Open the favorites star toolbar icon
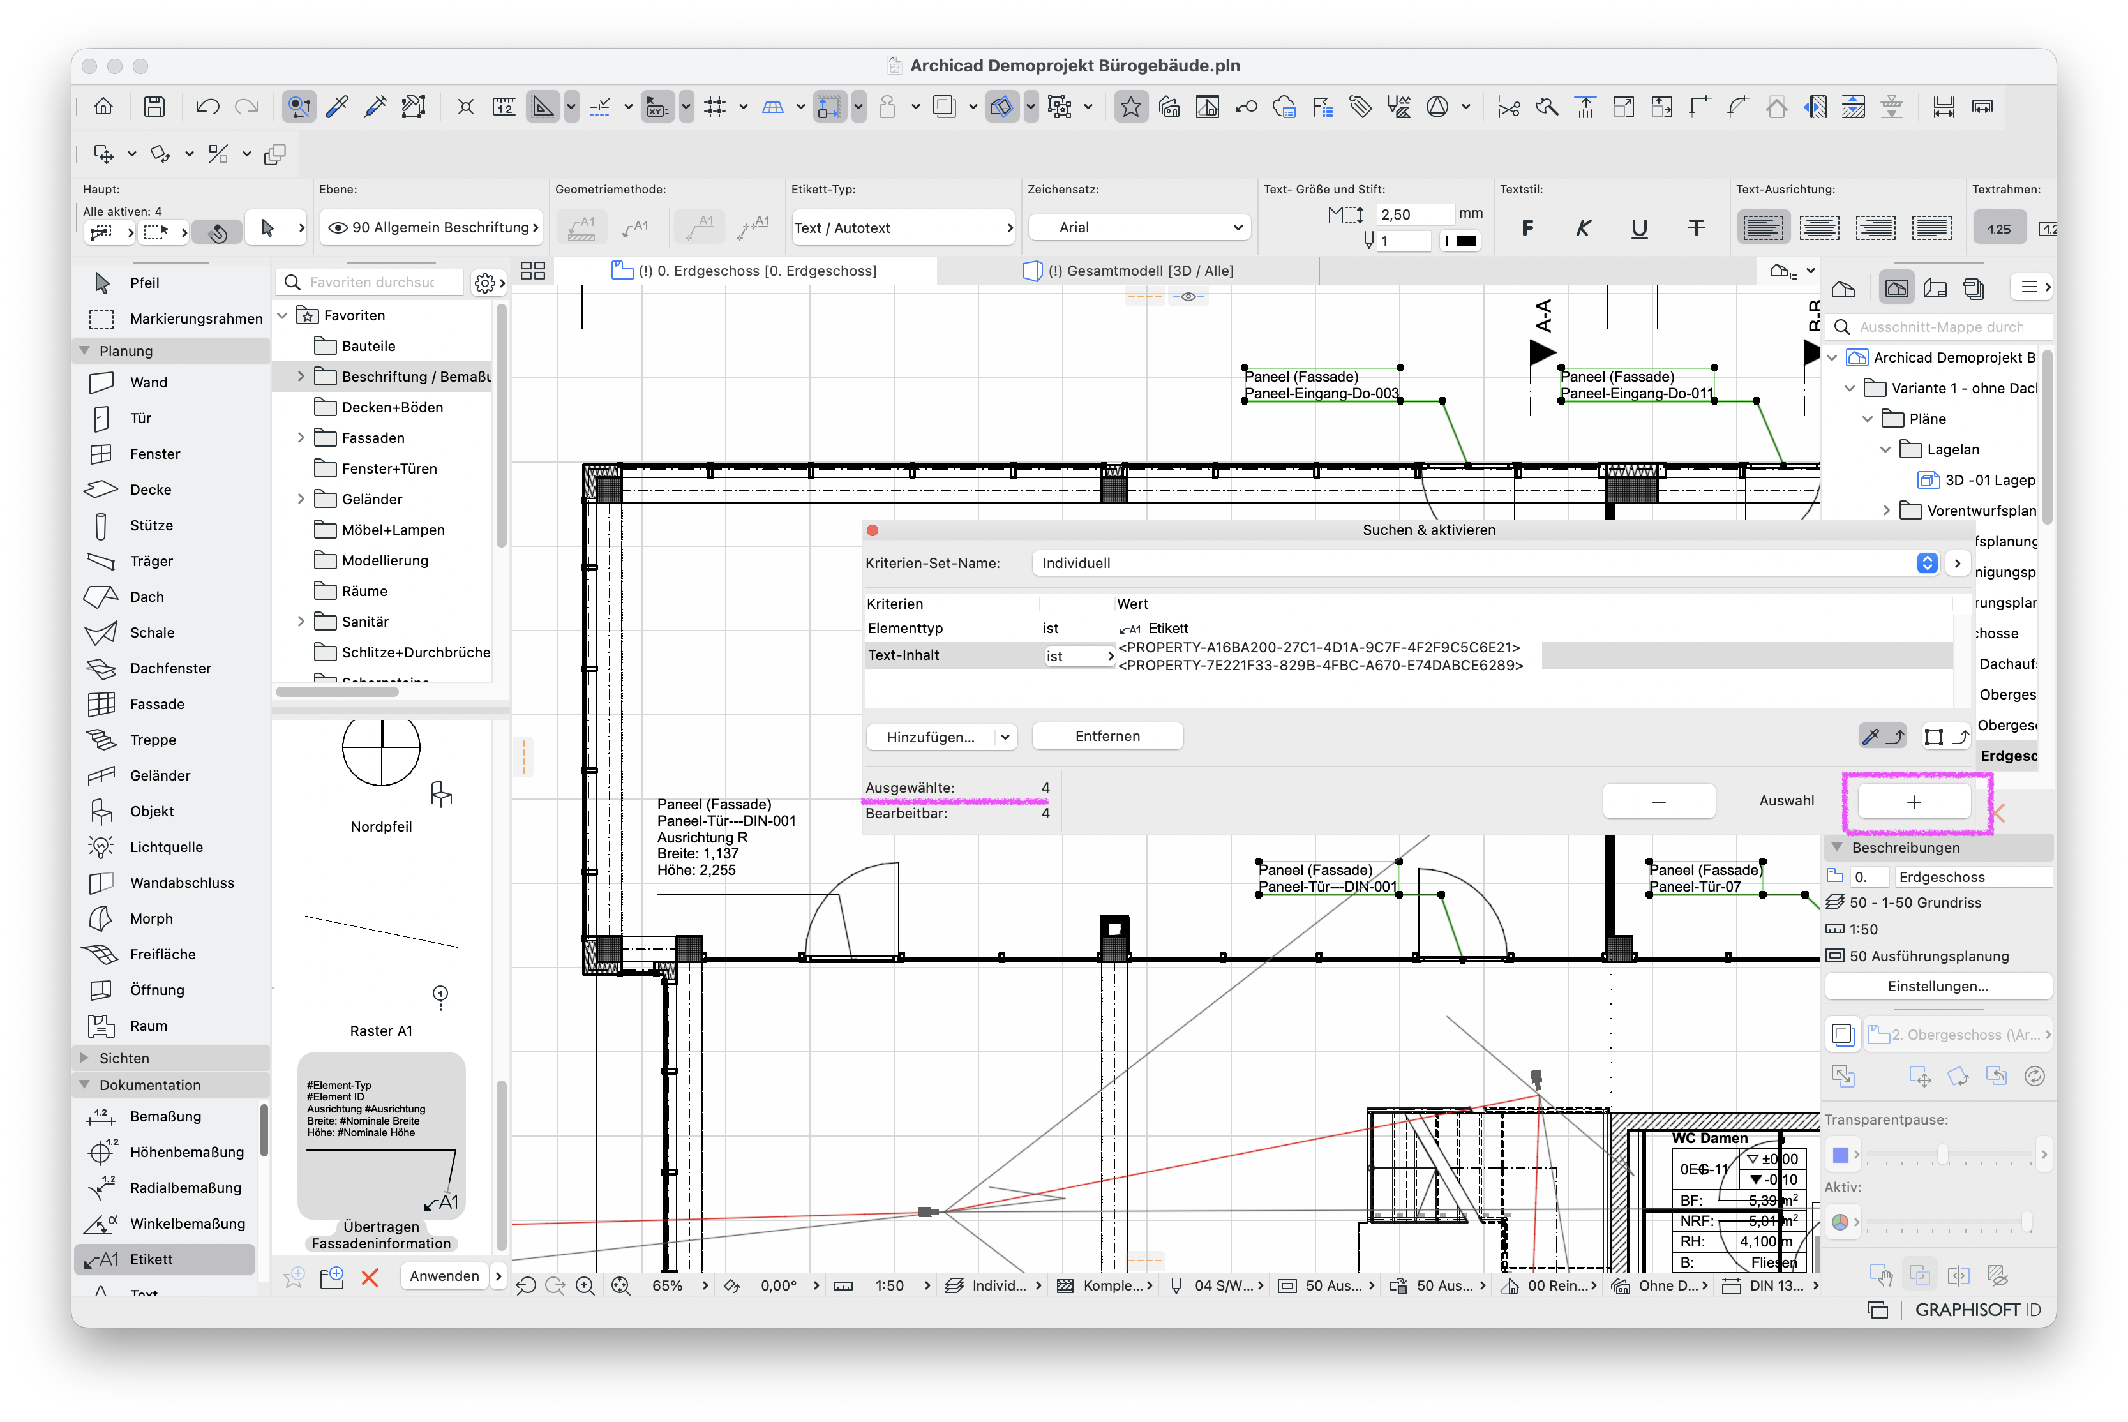Screen dimensions: 2128x1422 (1130, 107)
